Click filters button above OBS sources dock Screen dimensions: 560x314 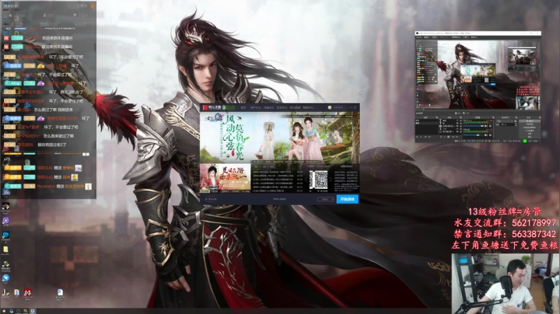466,113
